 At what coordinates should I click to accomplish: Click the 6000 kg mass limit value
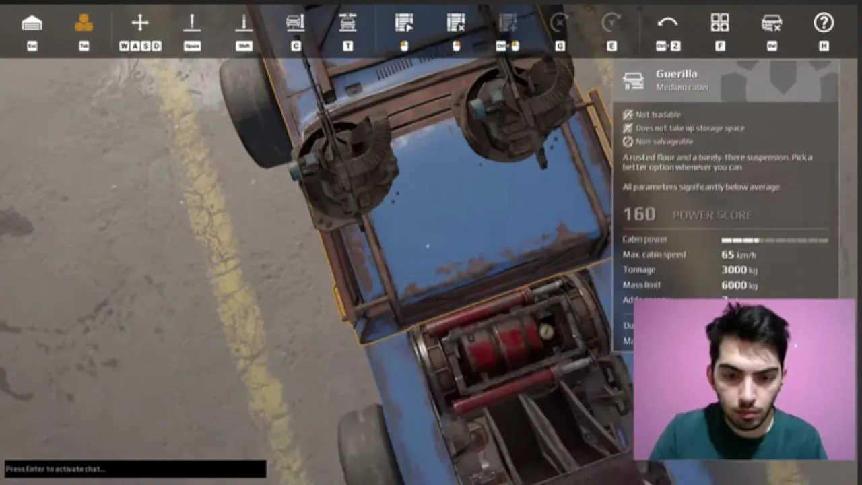tap(739, 285)
